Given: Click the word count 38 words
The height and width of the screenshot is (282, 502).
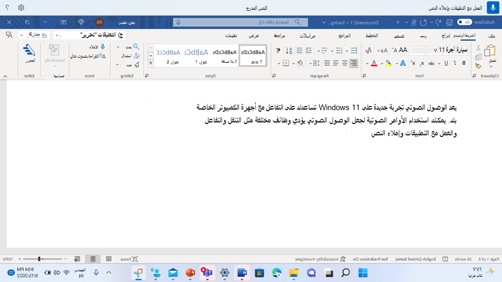Looking at the screenshot, I should tap(463, 259).
